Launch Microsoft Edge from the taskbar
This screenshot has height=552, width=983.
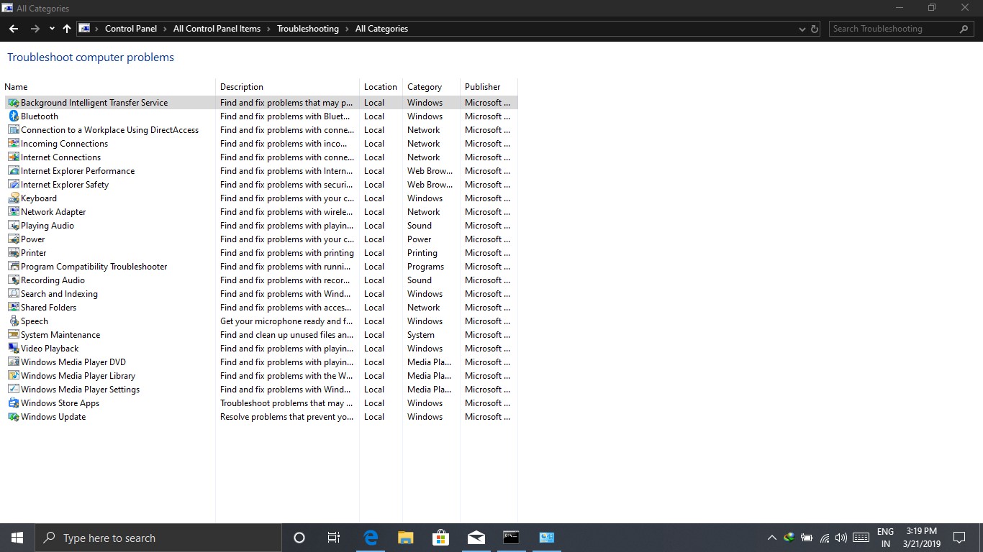pyautogui.click(x=371, y=538)
